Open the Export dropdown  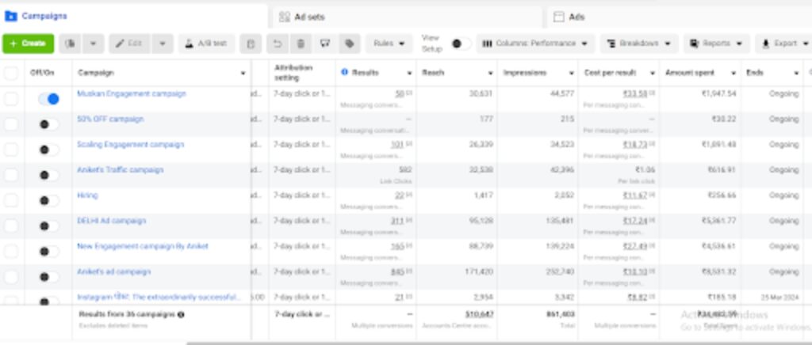pos(785,44)
